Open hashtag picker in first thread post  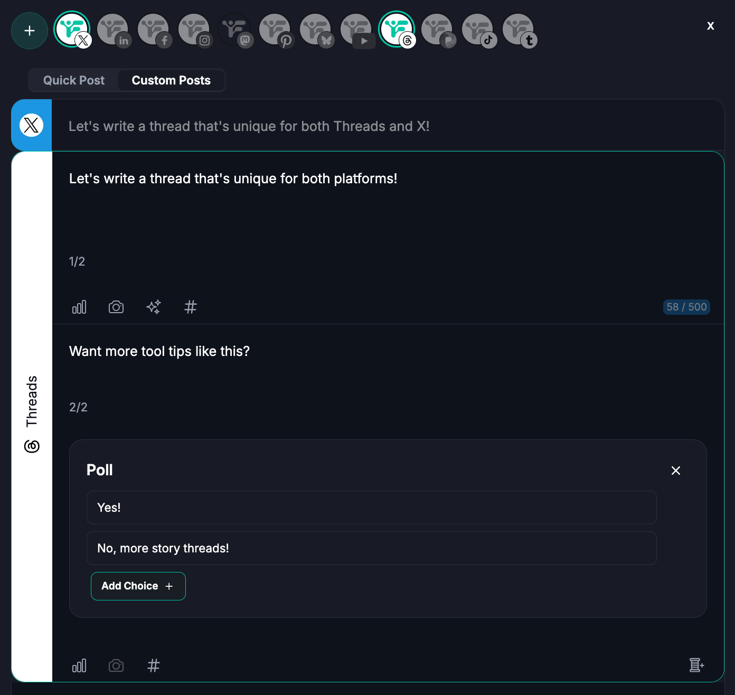pos(191,307)
